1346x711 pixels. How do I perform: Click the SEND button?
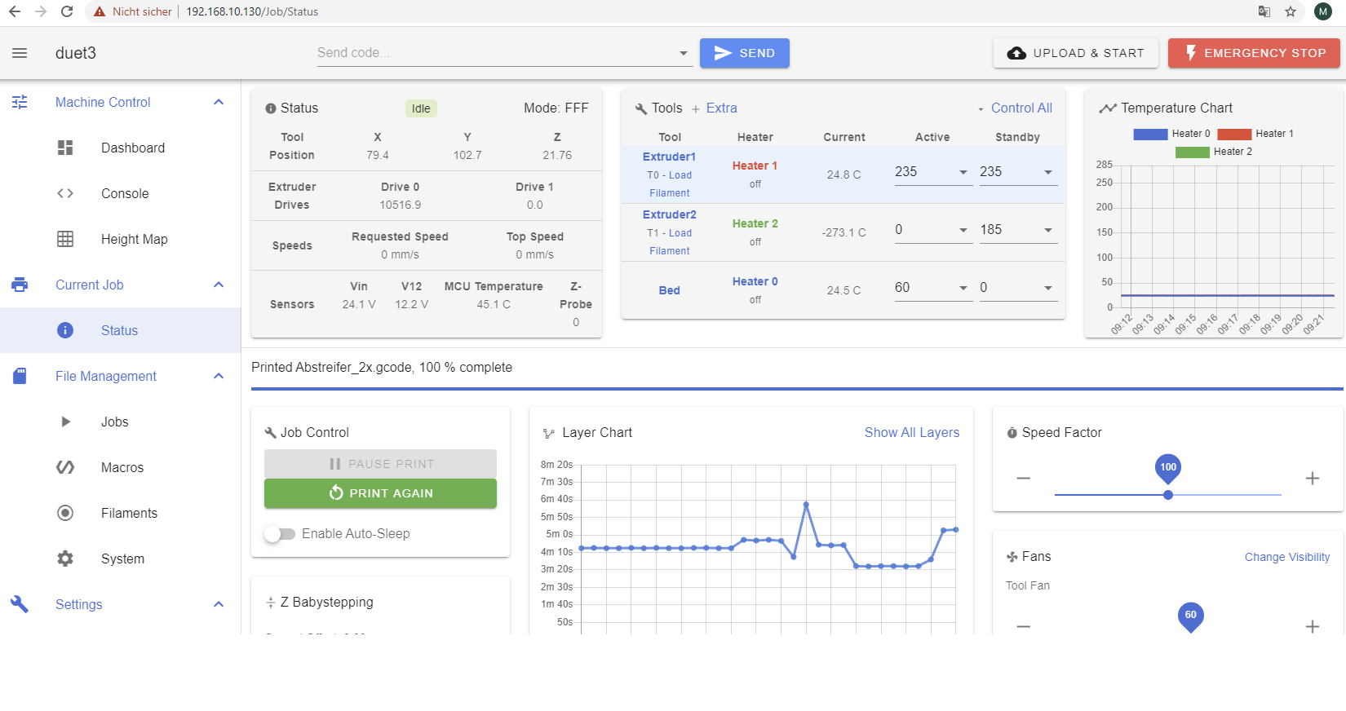pyautogui.click(x=745, y=53)
